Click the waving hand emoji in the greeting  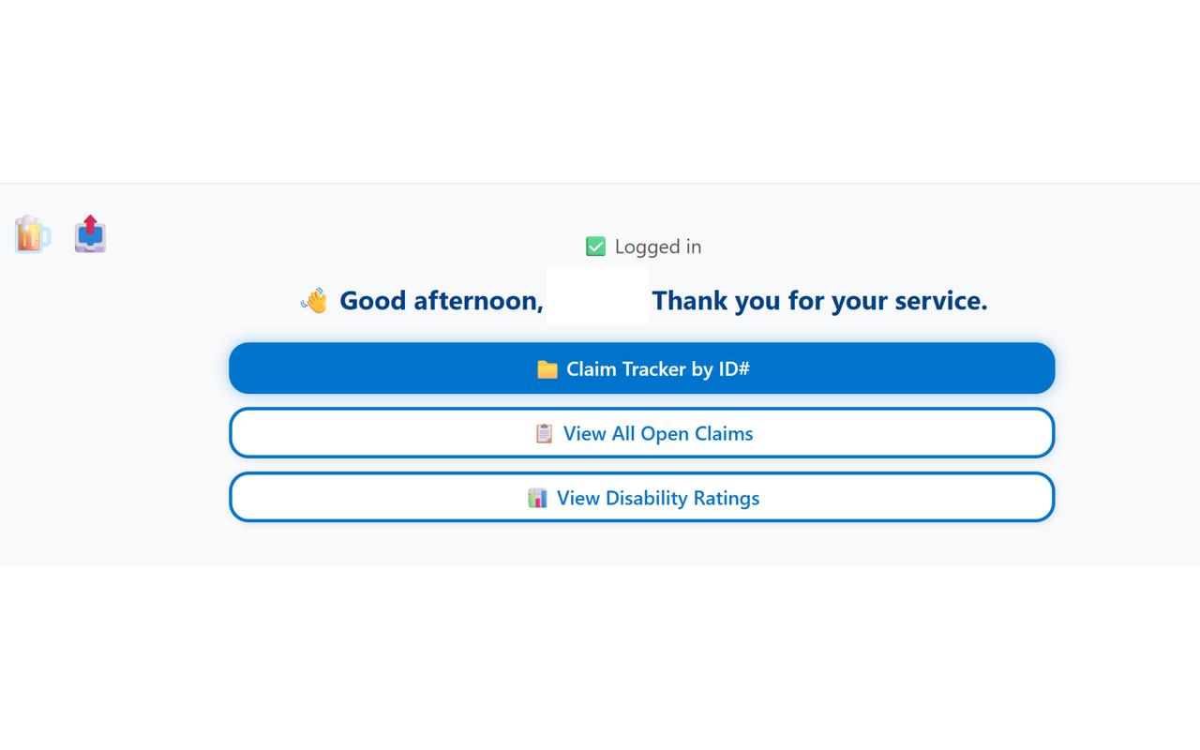[x=315, y=300]
